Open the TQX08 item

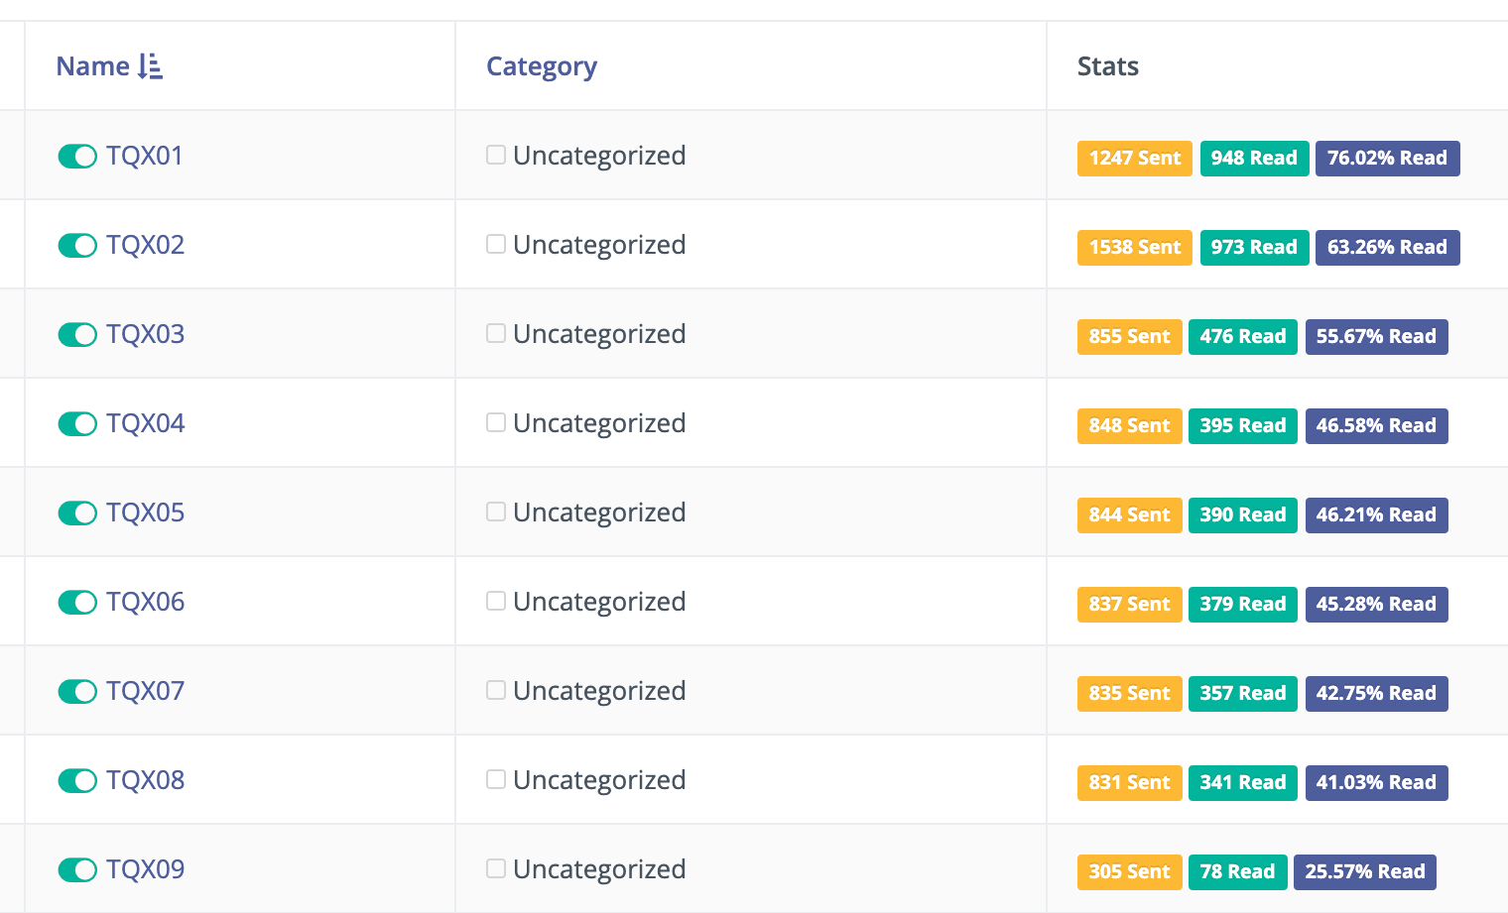(x=145, y=780)
